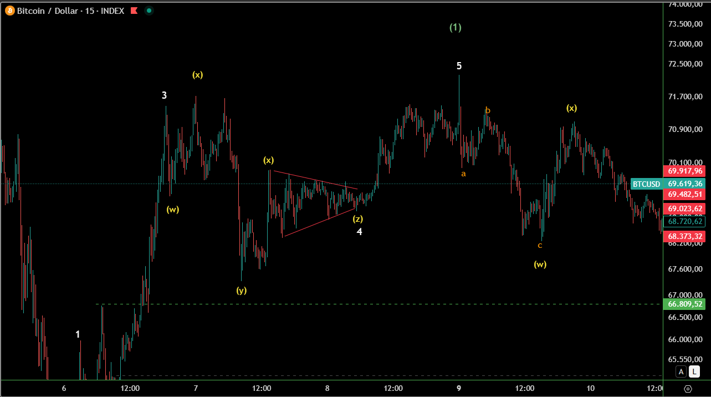The height and width of the screenshot is (397, 711).
Task: Click the orange Bitcoin logo icon
Action: [9, 11]
